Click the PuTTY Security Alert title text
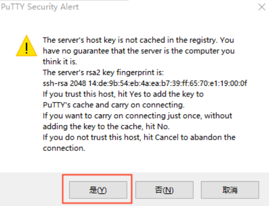This screenshot has height=206, width=269. (x=40, y=7)
